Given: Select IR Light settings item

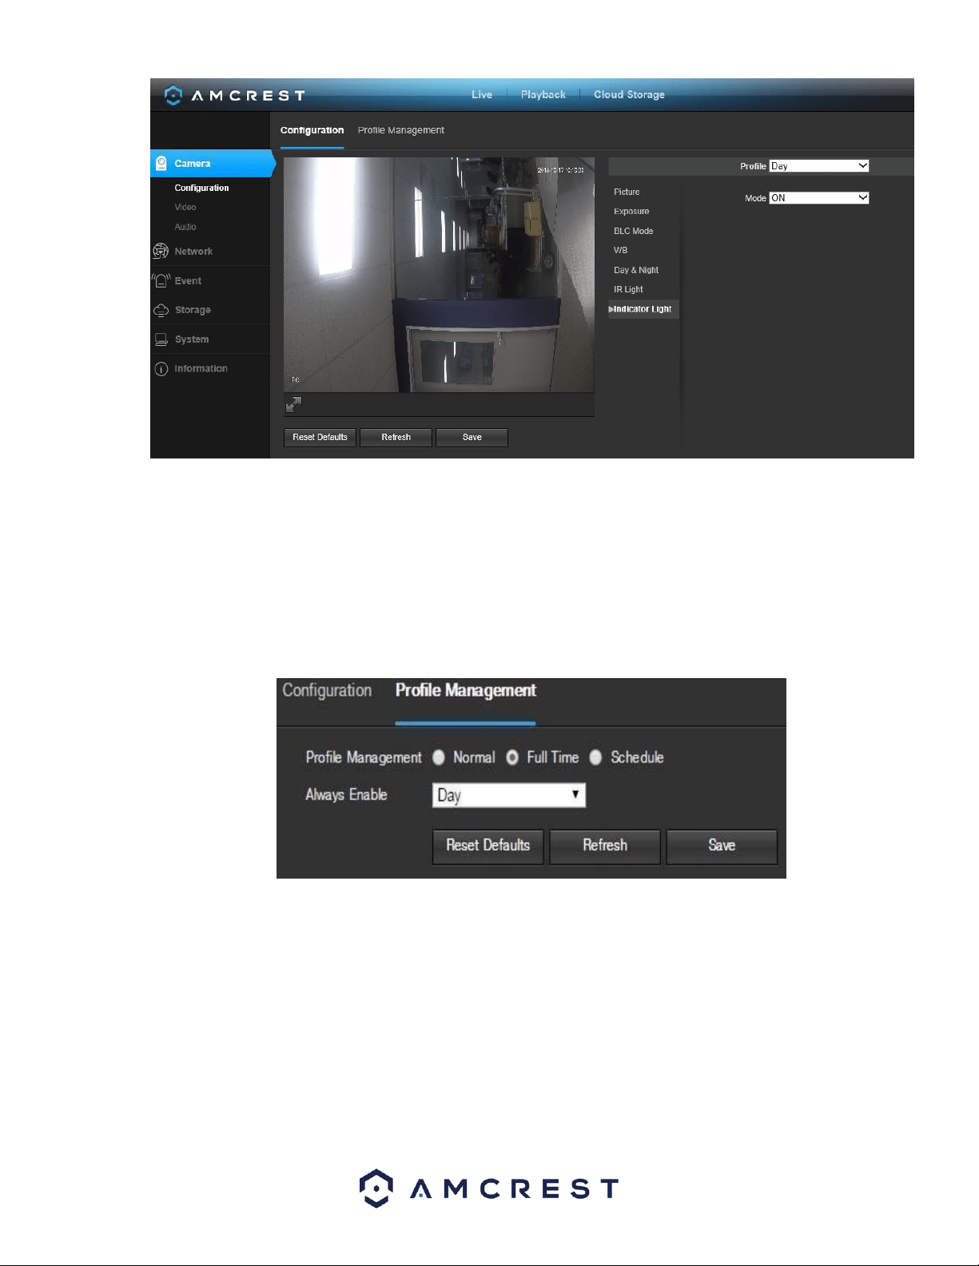Looking at the screenshot, I should [628, 289].
